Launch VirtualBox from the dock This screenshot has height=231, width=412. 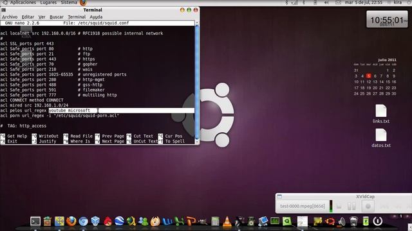click(95, 221)
